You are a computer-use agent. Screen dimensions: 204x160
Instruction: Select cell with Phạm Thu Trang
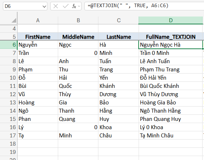[x=171, y=70]
